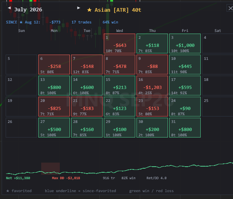Select July 29 cell showing +$100

tap(120, 127)
